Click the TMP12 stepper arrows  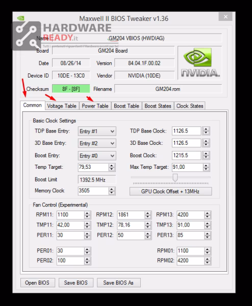(148, 225)
